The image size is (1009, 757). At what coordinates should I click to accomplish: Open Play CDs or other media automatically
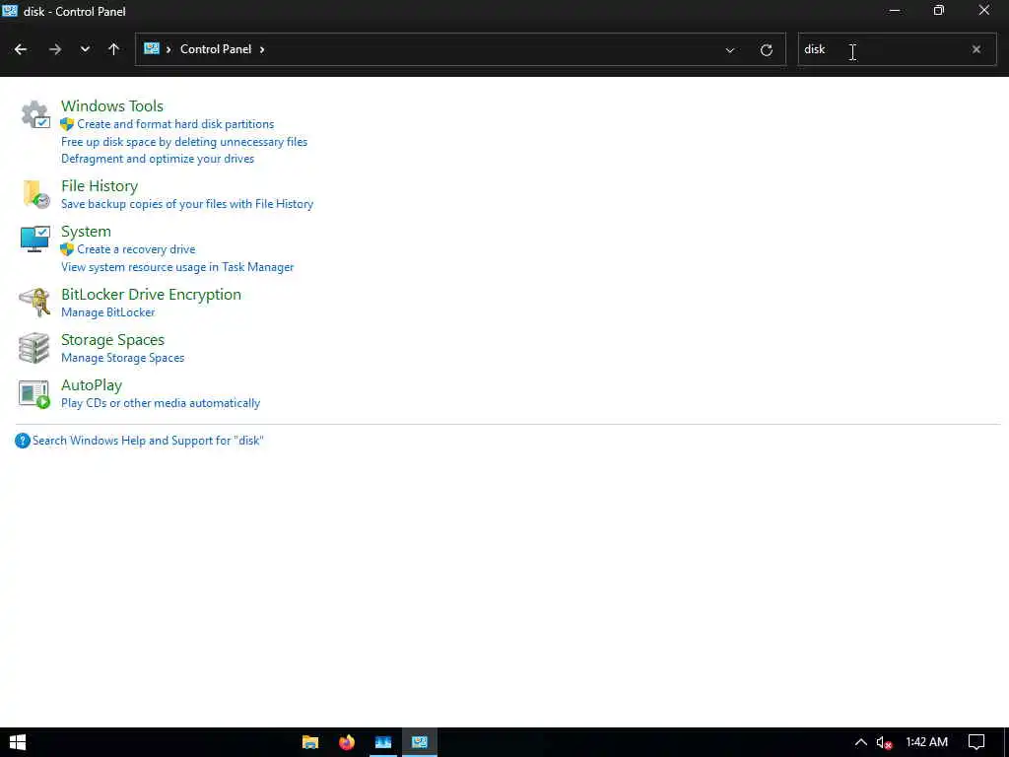point(161,403)
